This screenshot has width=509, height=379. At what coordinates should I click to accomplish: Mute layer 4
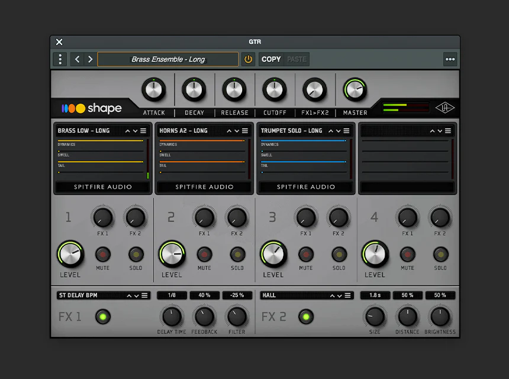407,255
